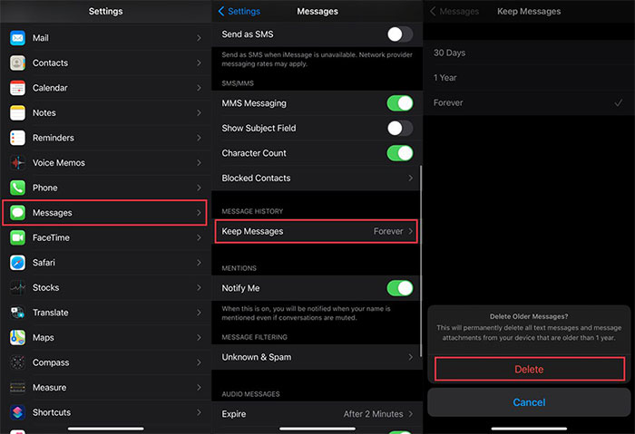The height and width of the screenshot is (434, 635).
Task: Tap the Contacts app icon
Action: point(17,63)
